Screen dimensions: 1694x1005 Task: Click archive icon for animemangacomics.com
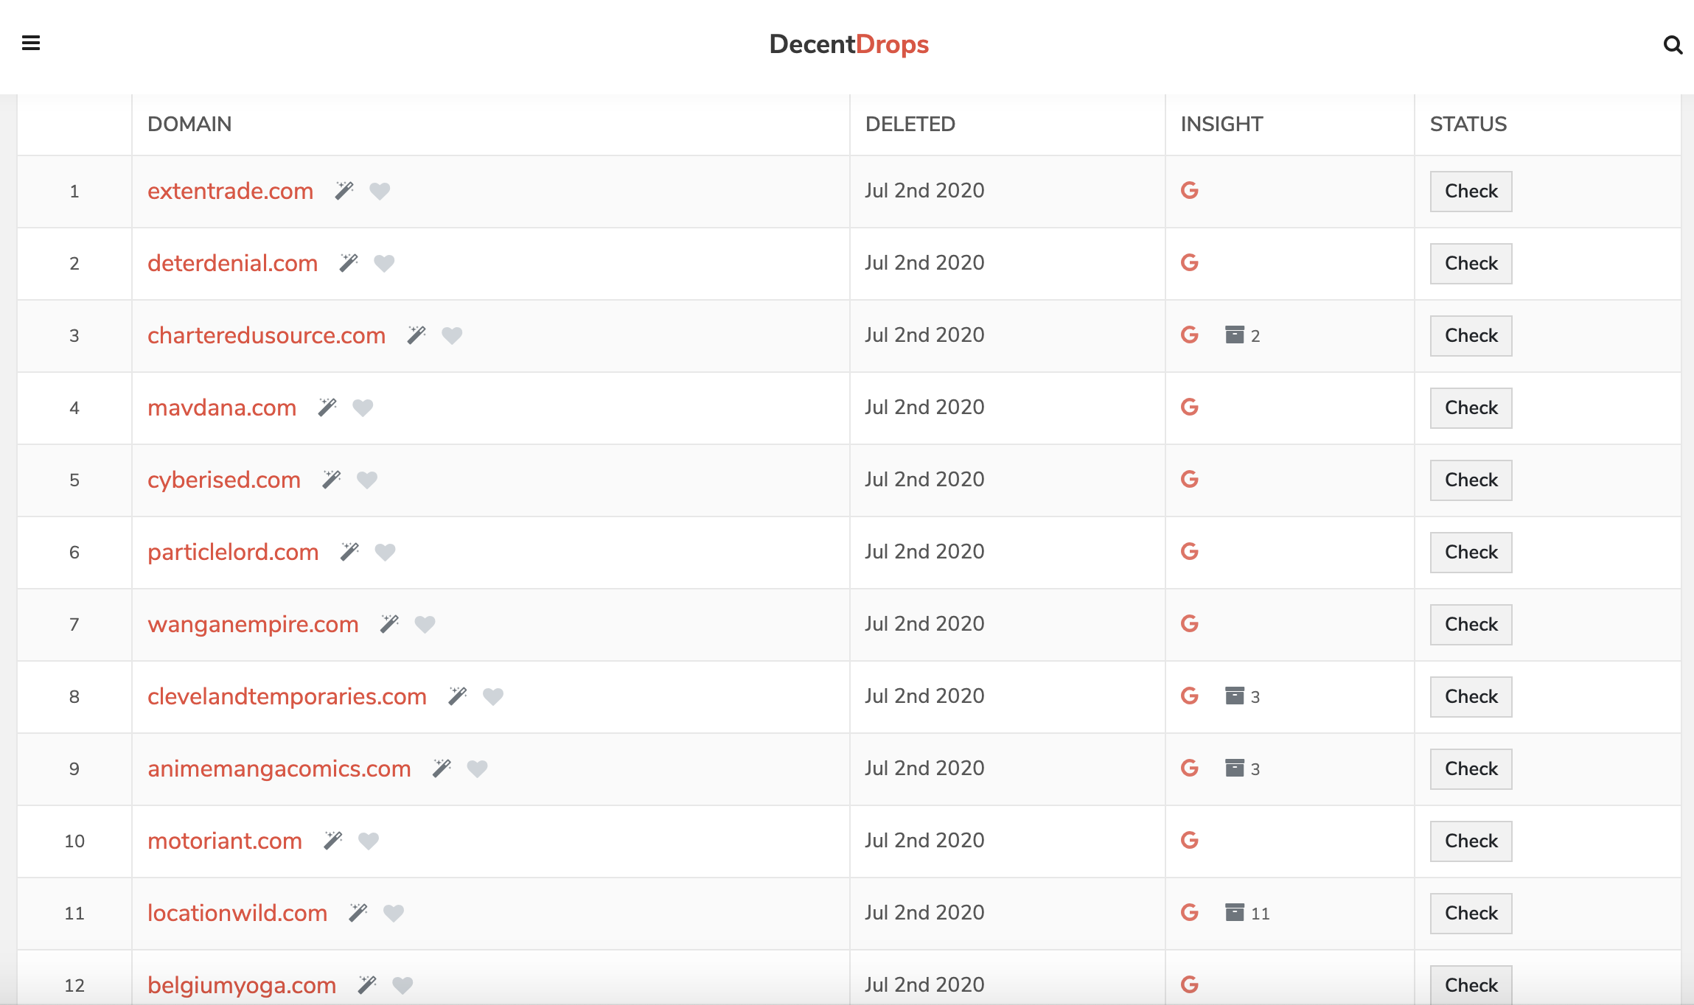click(x=1235, y=768)
